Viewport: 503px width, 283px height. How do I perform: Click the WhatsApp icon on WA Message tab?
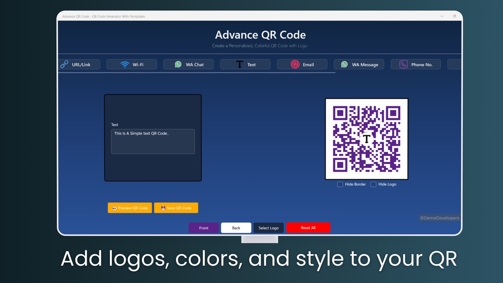(x=344, y=64)
